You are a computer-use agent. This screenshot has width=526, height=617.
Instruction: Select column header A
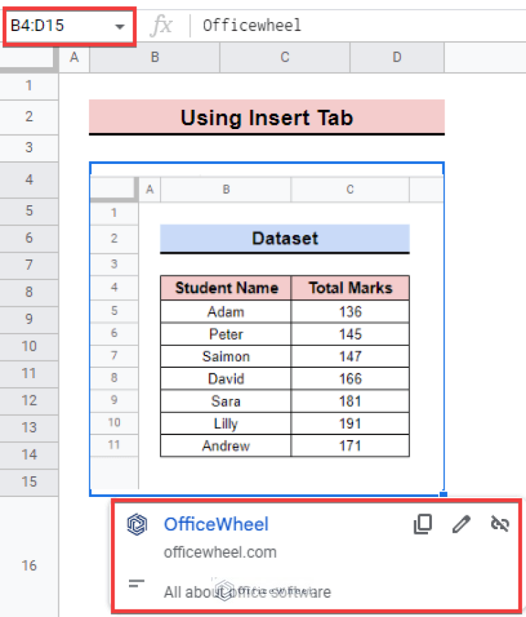click(74, 58)
